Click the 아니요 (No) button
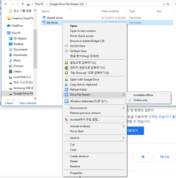 point(165,157)
